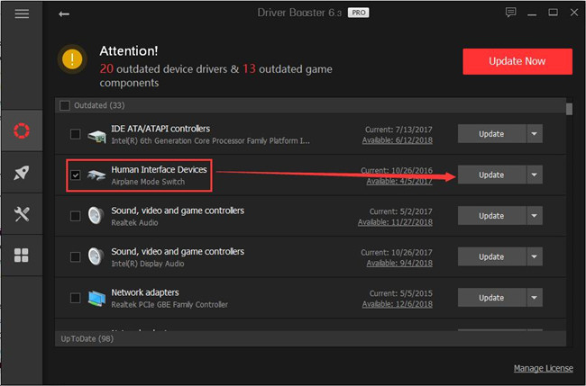Click the yellow attention warning icon

[72, 59]
